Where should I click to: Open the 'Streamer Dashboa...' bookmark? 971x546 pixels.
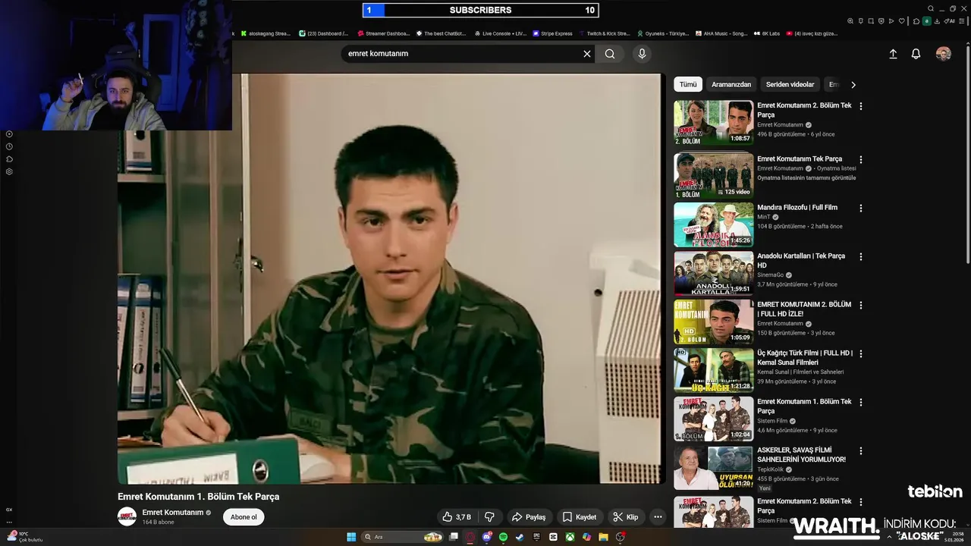click(383, 33)
